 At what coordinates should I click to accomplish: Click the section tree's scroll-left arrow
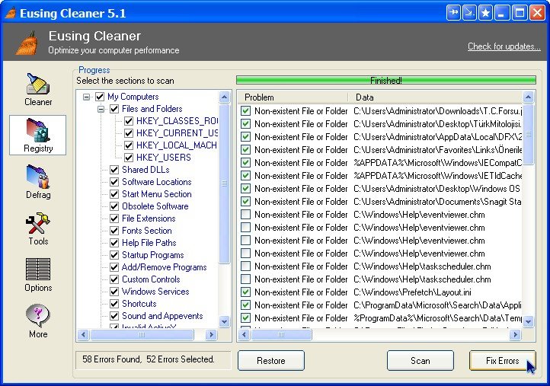[x=83, y=334]
